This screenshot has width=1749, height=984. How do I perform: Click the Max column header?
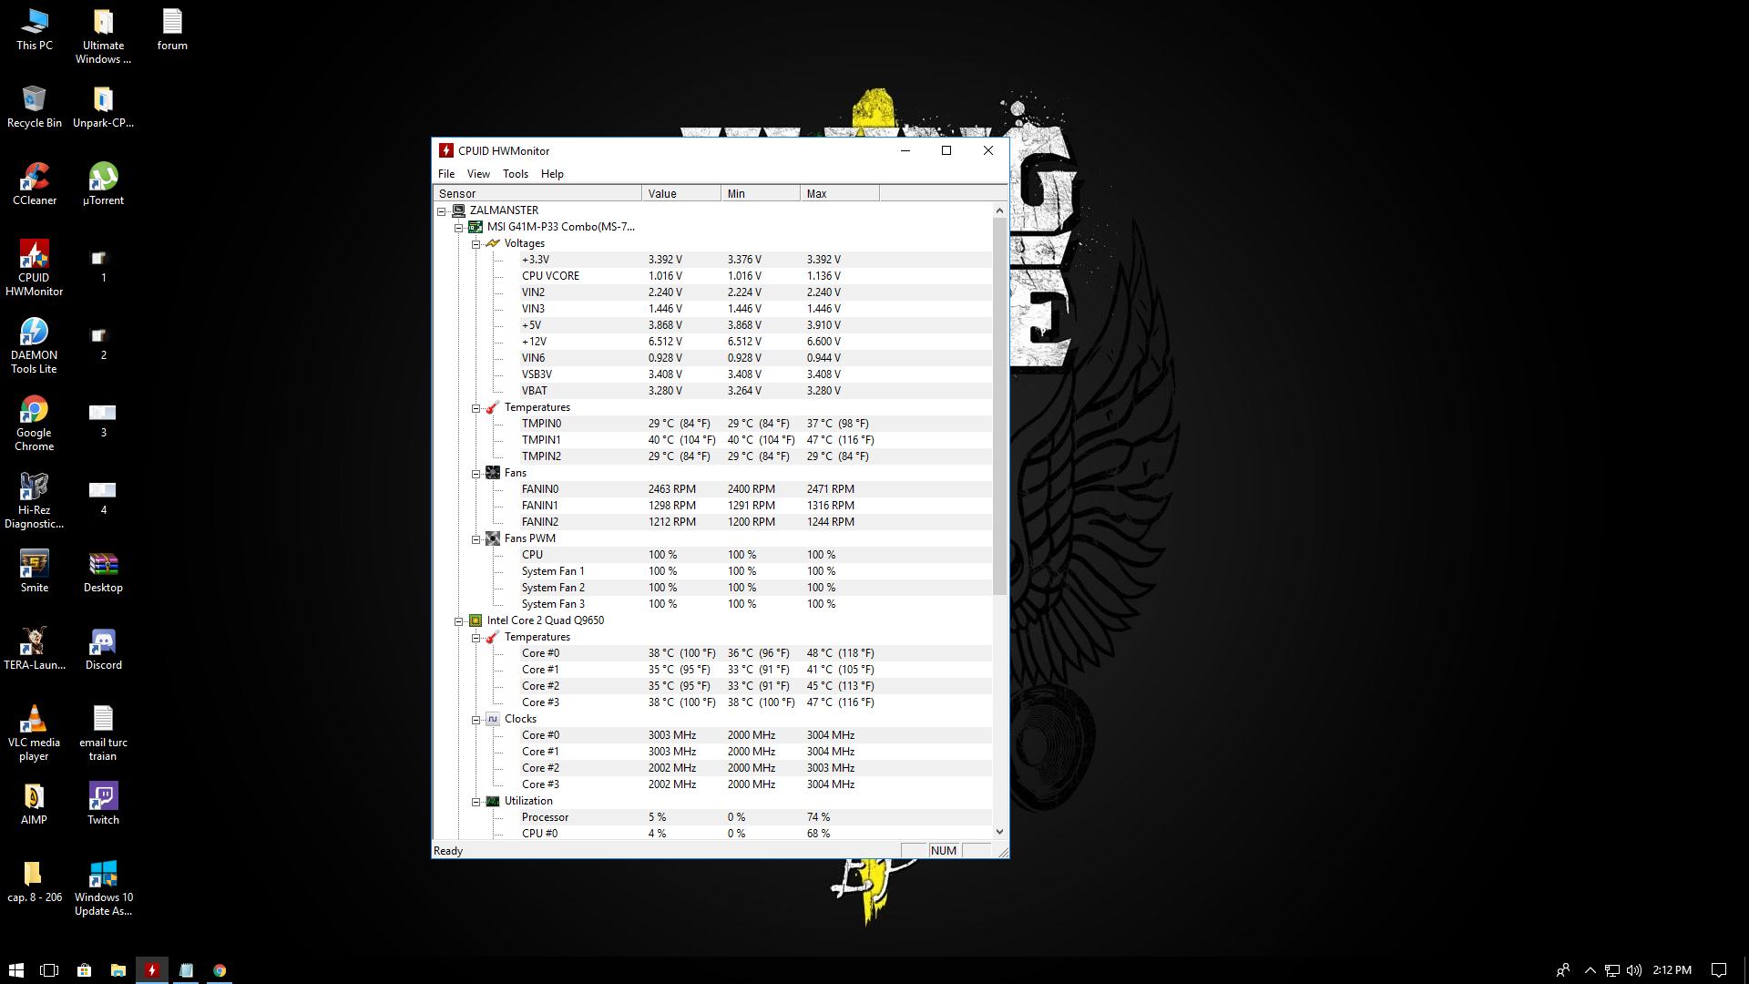point(840,193)
